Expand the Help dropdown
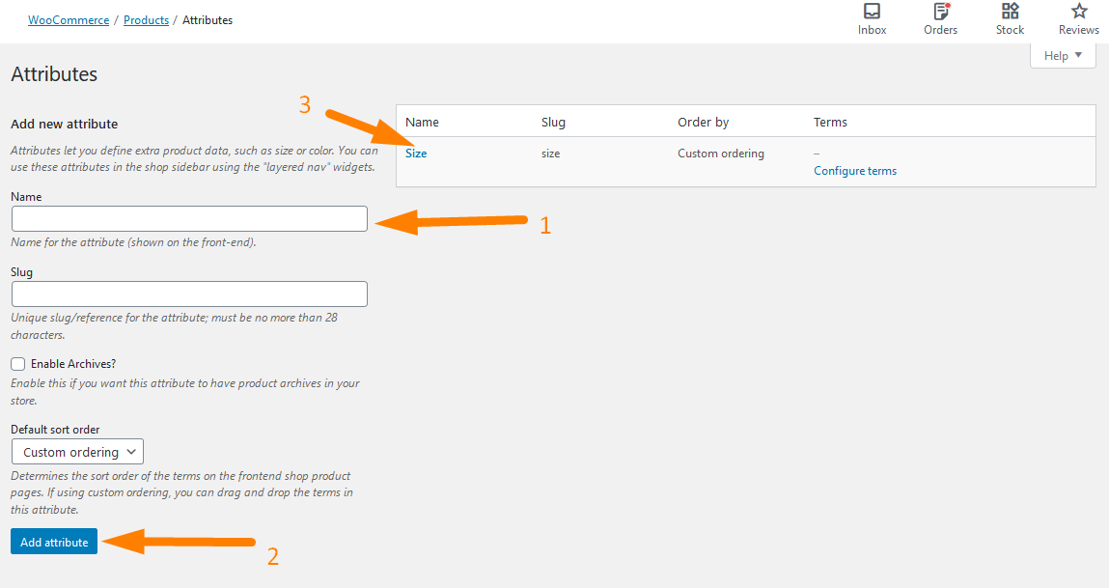The width and height of the screenshot is (1109, 588). 1063,56
